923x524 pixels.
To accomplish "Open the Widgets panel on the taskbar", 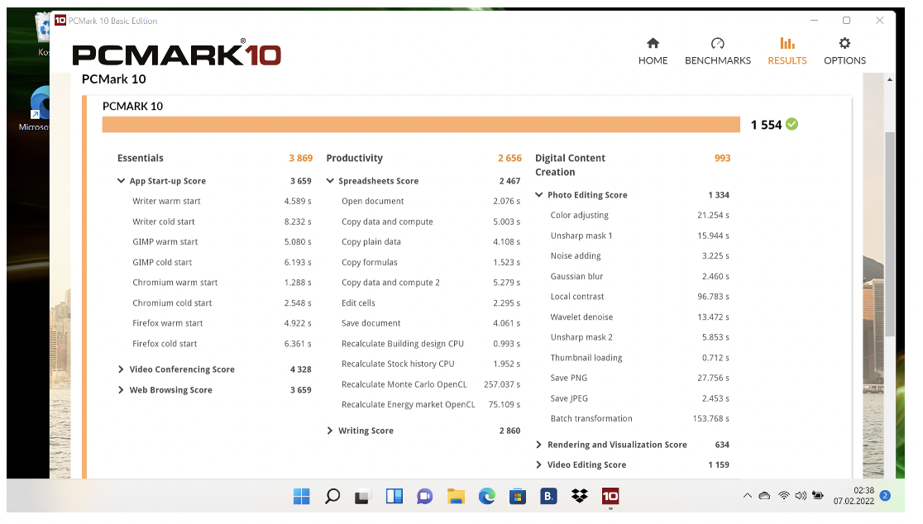I will (394, 497).
